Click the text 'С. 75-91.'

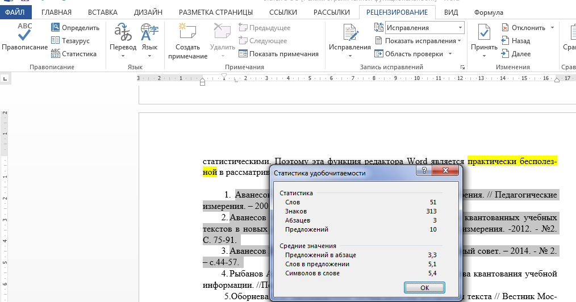tap(219, 240)
